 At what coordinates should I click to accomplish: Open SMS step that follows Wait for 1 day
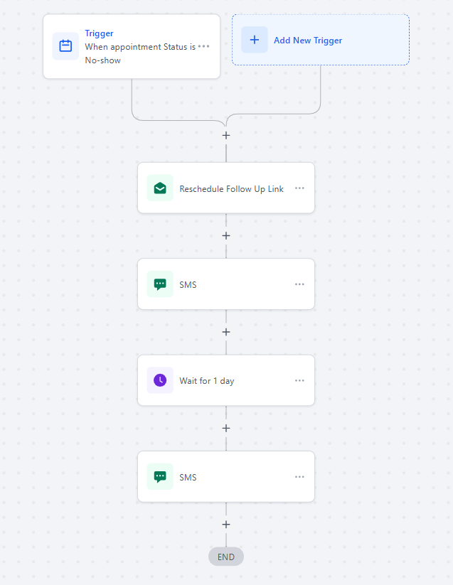click(226, 477)
